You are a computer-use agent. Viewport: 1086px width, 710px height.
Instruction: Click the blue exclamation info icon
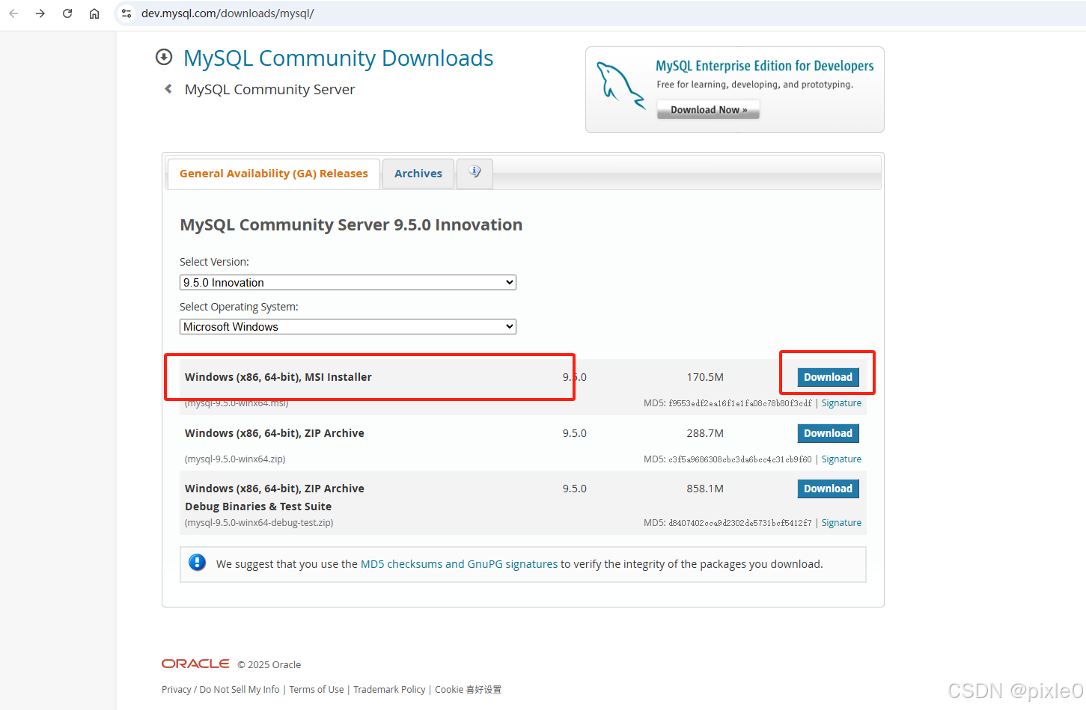(x=198, y=563)
